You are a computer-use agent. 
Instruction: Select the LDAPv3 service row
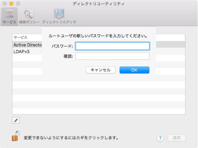(27, 52)
